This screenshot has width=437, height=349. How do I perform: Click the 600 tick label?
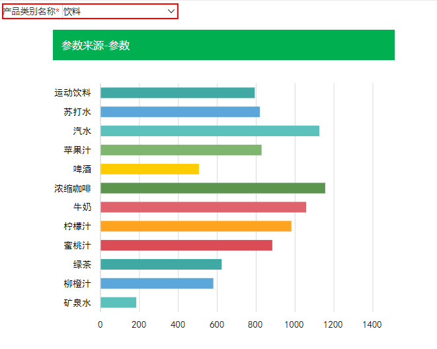[x=217, y=325]
